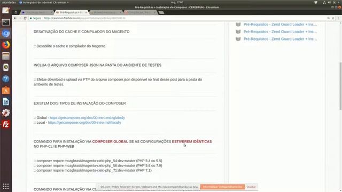Click the php_54 composer require command line

click(98, 161)
